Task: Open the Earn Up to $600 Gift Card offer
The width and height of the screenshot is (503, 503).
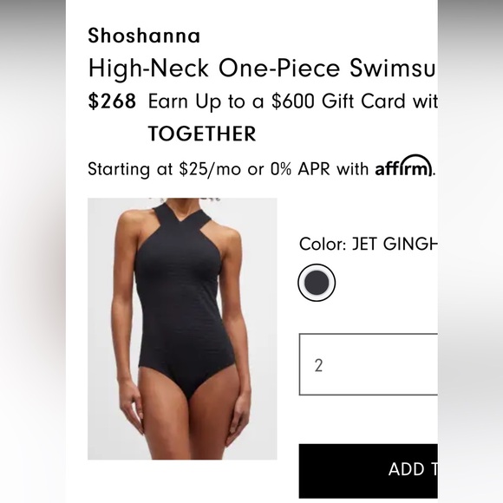Action: (292, 101)
